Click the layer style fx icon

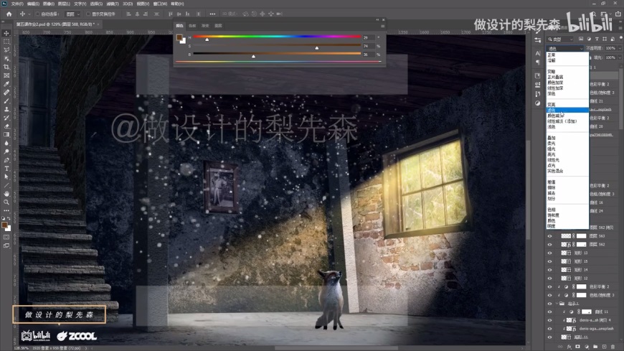pyautogui.click(x=569, y=347)
